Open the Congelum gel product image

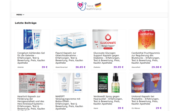(33, 39)
